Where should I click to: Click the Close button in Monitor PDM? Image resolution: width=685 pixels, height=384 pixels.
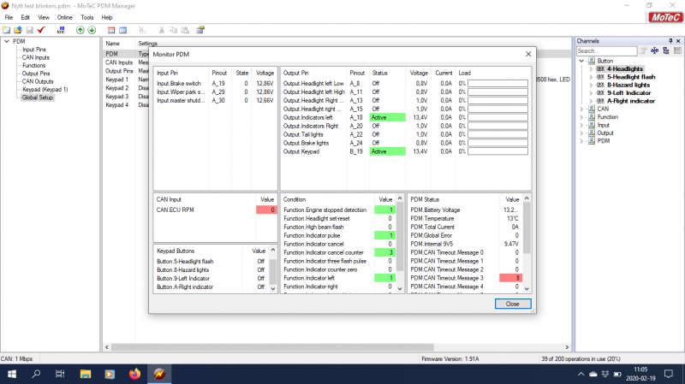tap(512, 304)
